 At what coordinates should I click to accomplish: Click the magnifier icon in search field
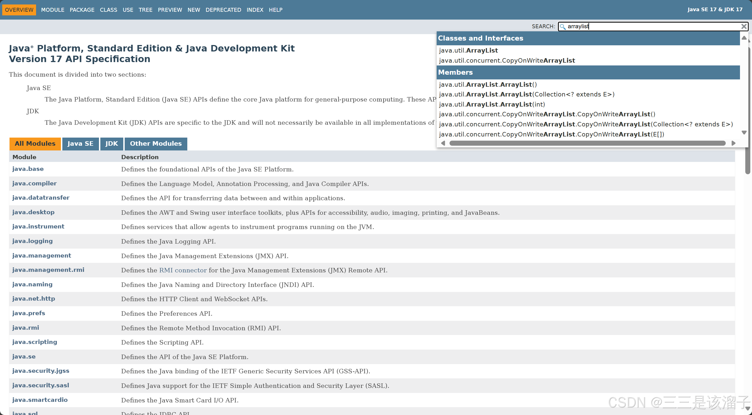[x=562, y=27]
